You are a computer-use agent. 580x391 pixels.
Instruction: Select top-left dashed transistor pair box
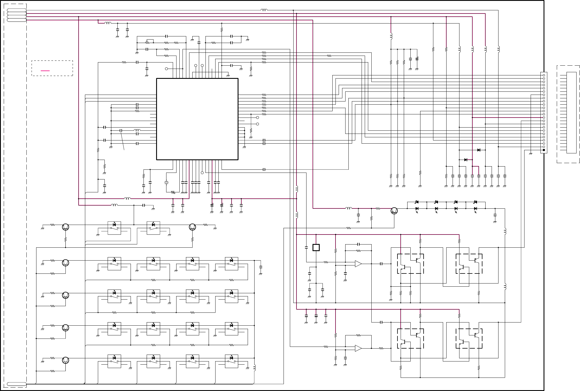410,264
